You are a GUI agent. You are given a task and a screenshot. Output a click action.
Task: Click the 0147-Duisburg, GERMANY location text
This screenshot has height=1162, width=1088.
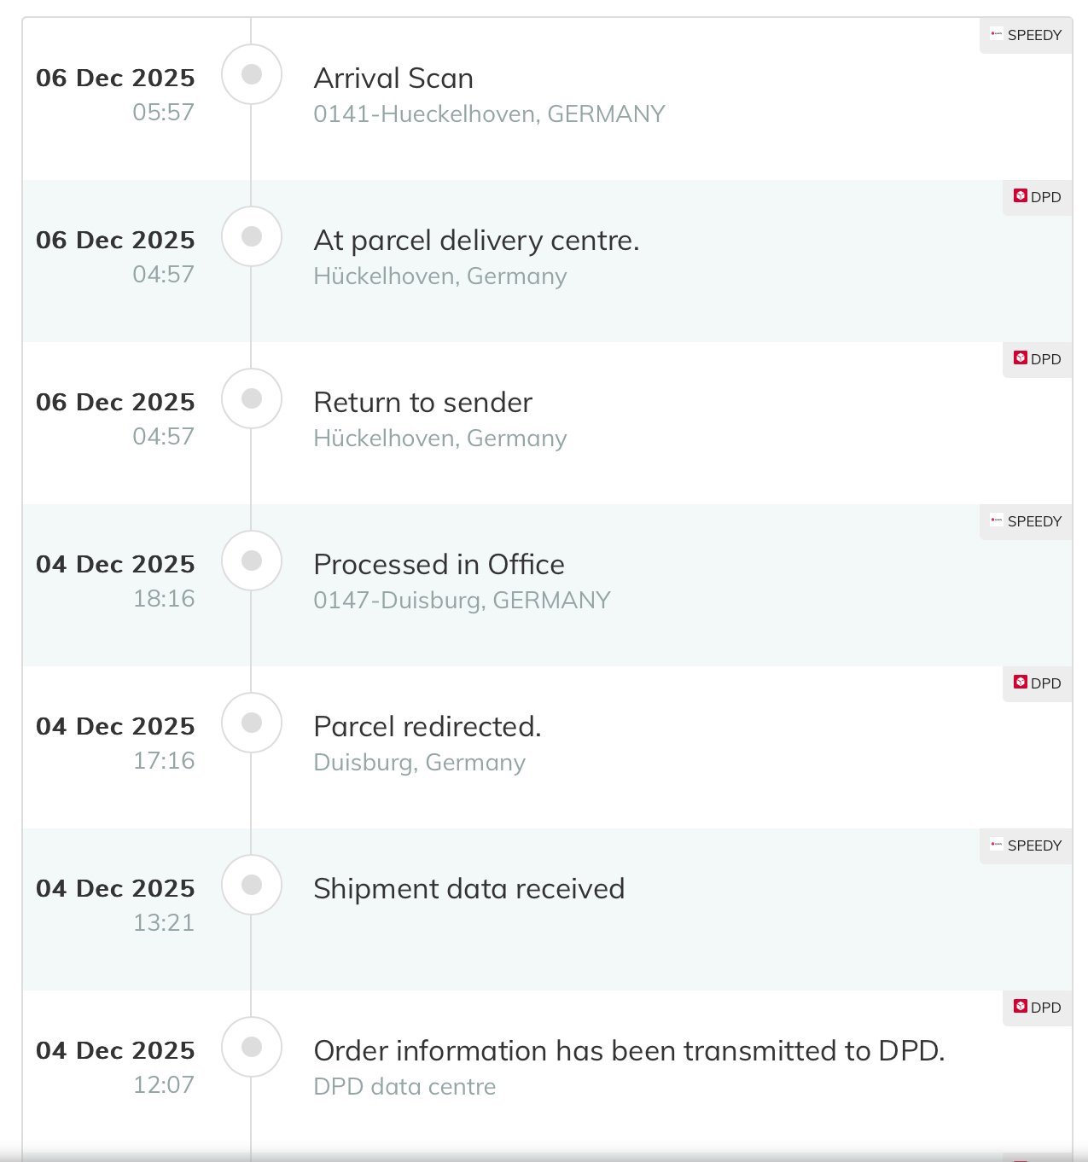coord(462,601)
